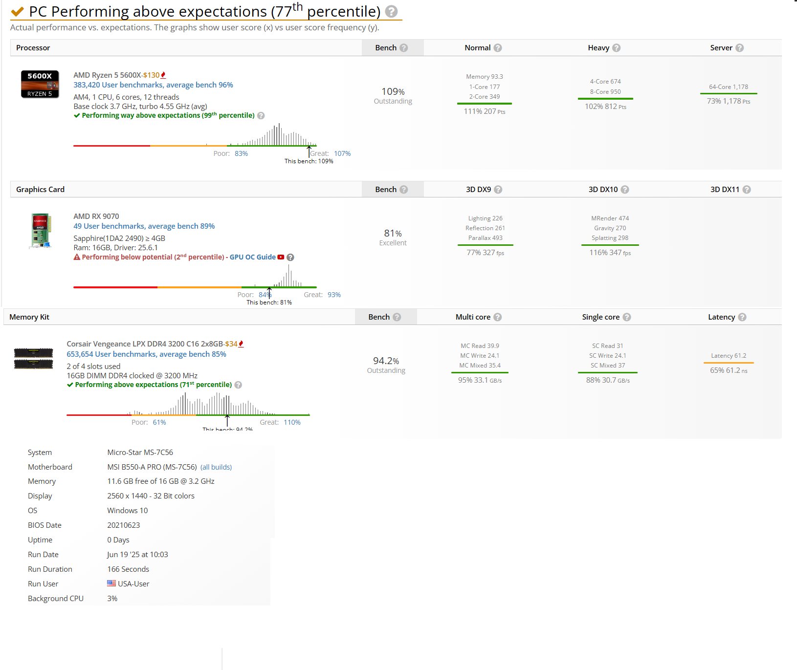The image size is (797, 670).
Task: Click help icon after 71st percentile text
Action: (238, 385)
